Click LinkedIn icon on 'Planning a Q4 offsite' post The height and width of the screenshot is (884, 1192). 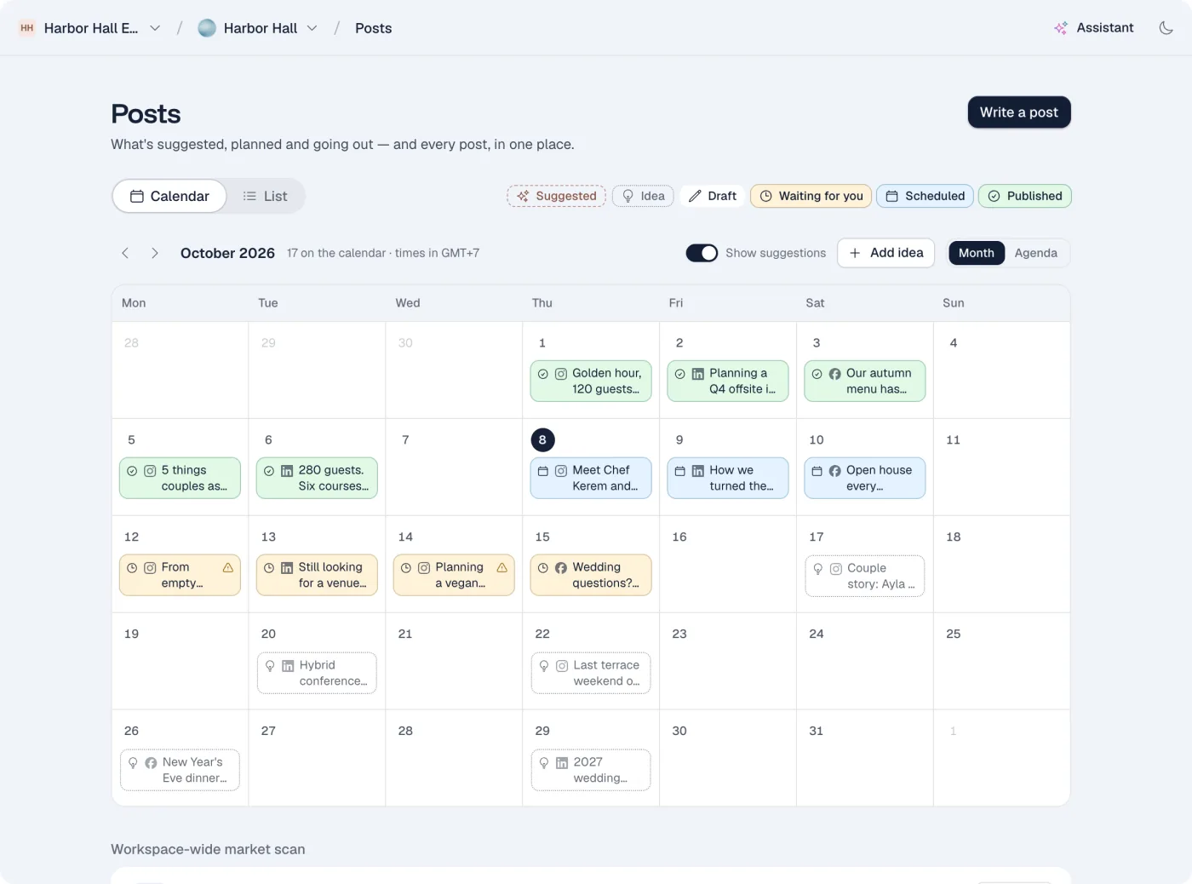[698, 374]
